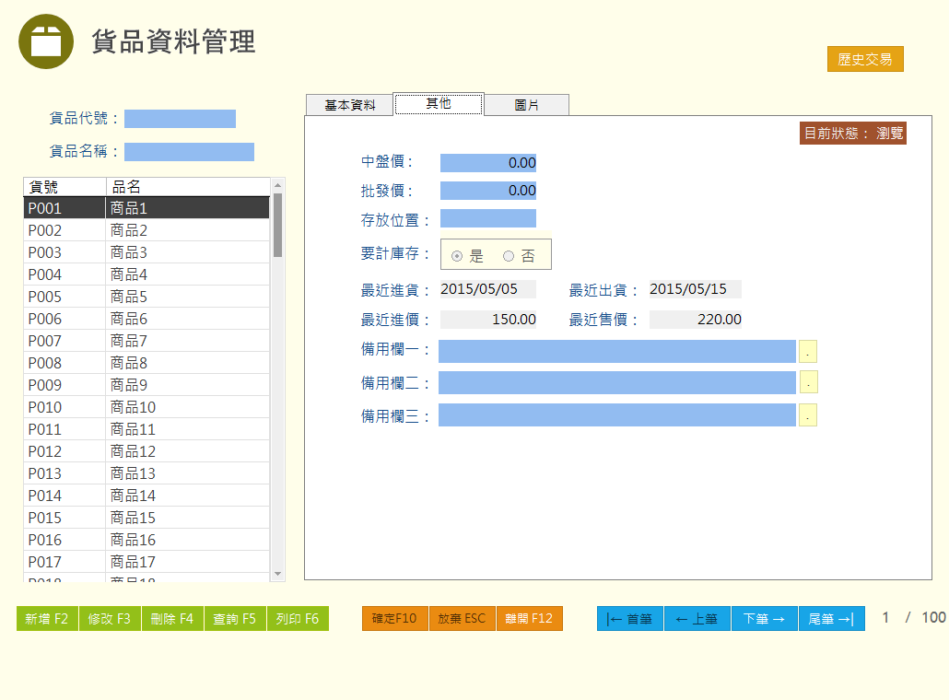
Task: Go to first record with 首筆 button
Action: pyautogui.click(x=629, y=619)
